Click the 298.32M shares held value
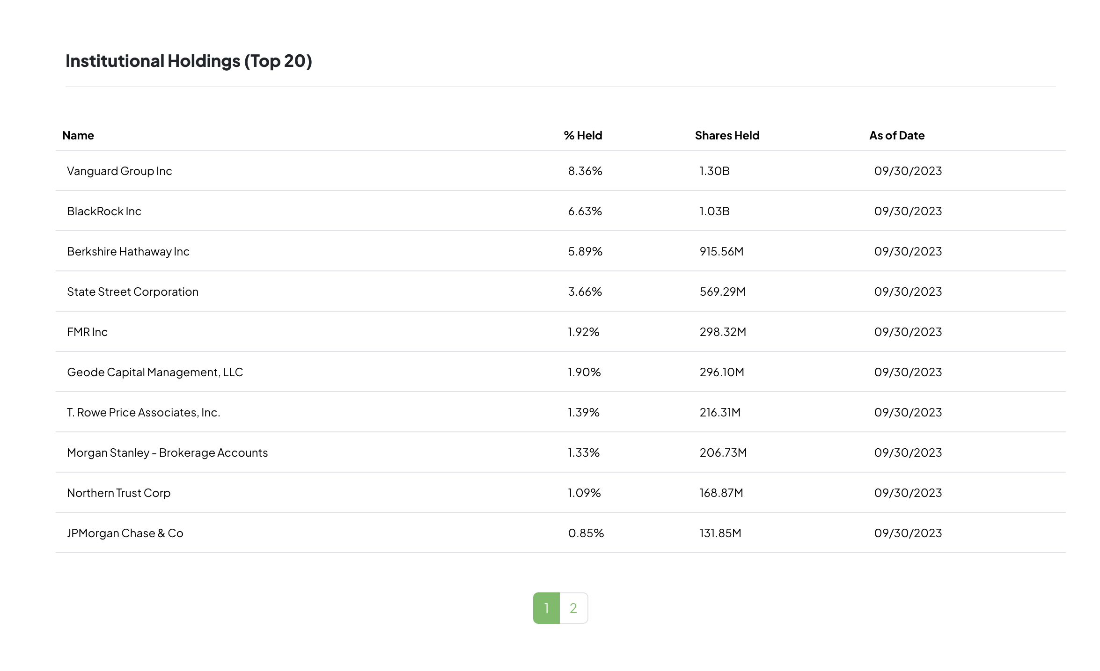The image size is (1100, 671). pos(723,332)
